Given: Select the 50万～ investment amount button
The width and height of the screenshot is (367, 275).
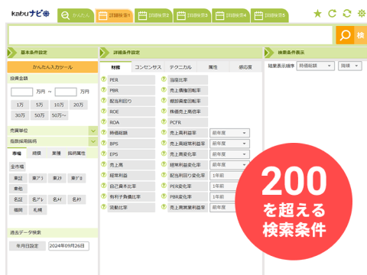Looking at the screenshot, I should coord(59,115).
